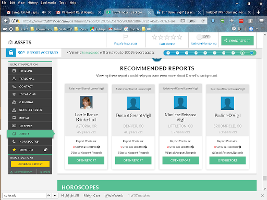
Task: Open Locations in report navigation
Action: point(30,94)
